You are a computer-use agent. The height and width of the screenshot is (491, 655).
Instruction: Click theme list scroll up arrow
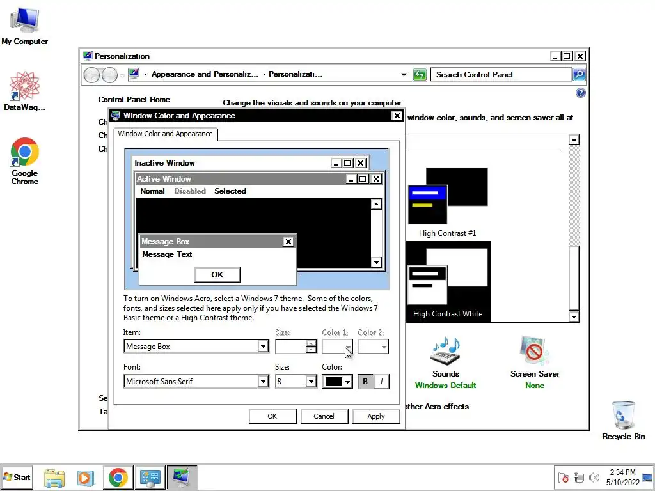tap(574, 140)
